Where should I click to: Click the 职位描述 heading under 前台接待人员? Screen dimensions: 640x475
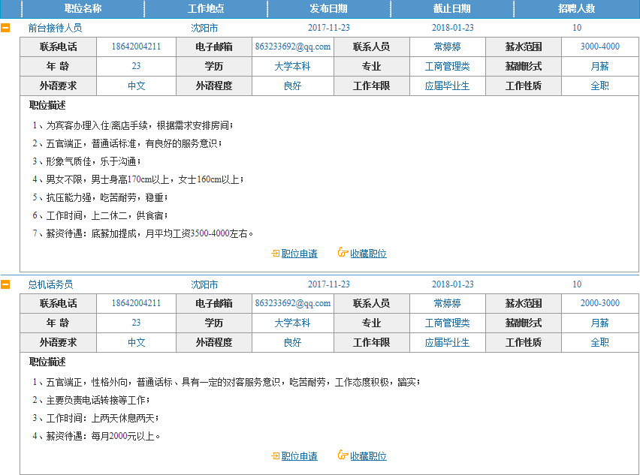(x=47, y=105)
